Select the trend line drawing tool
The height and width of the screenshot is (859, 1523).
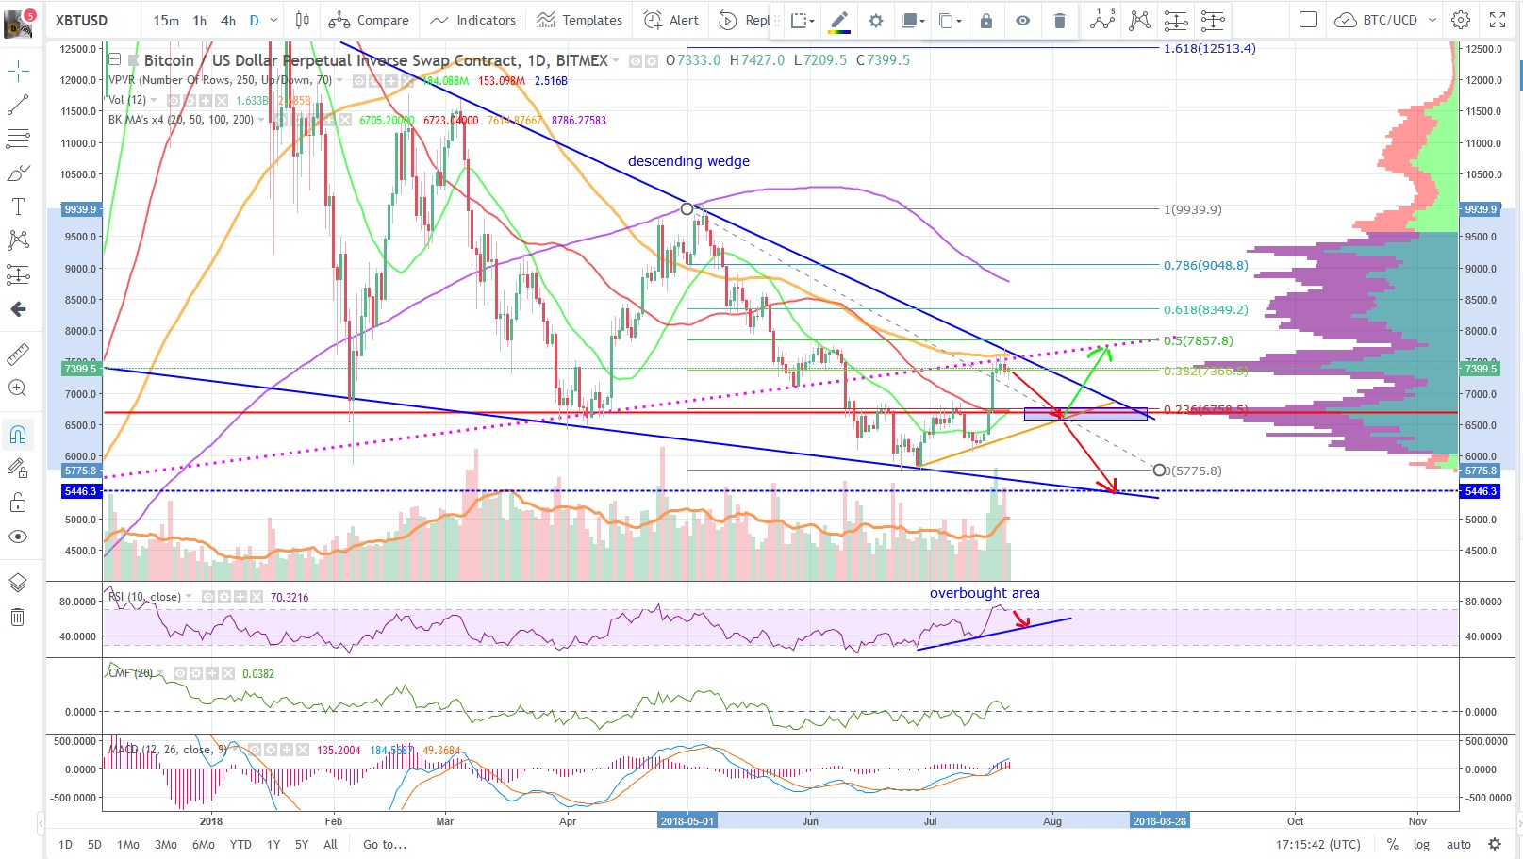[x=18, y=105]
